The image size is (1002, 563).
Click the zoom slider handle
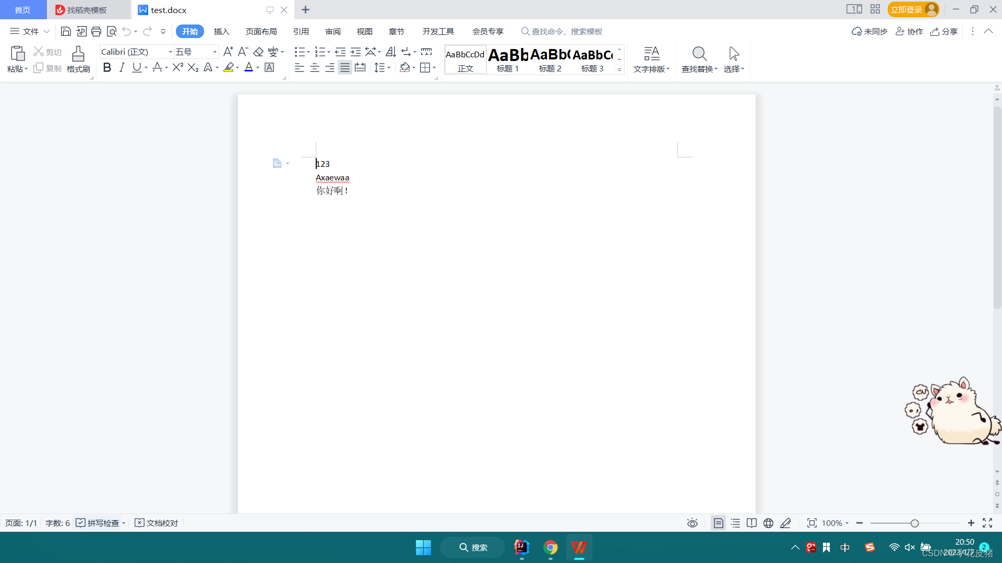click(x=914, y=523)
